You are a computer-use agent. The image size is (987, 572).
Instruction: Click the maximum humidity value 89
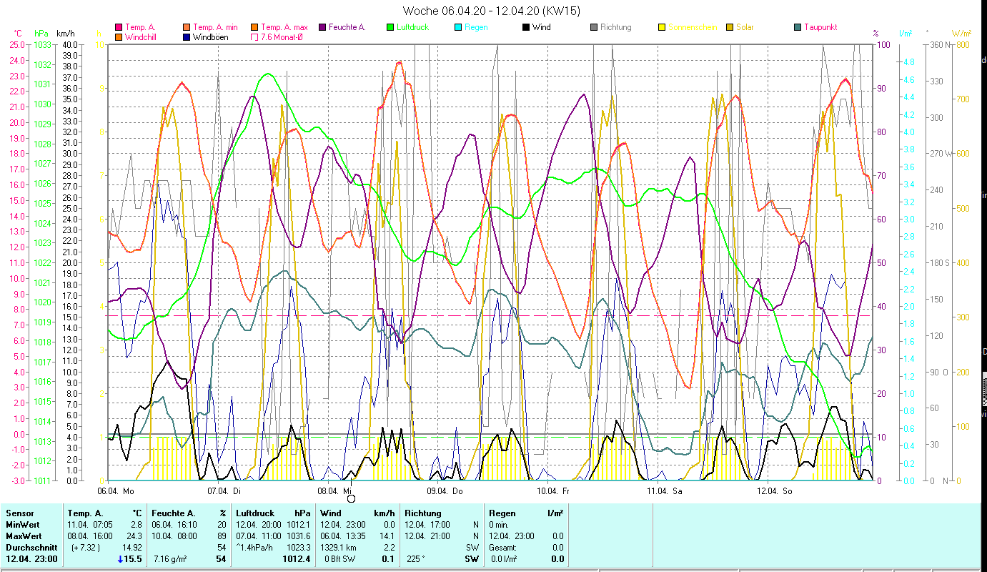[222, 536]
